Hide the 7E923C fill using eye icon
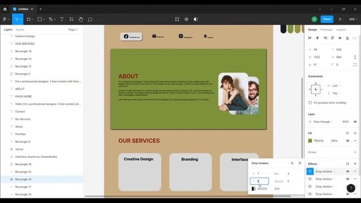 click(x=347, y=140)
